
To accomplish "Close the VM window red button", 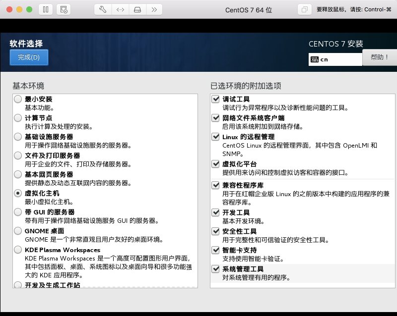I will [x=9, y=9].
